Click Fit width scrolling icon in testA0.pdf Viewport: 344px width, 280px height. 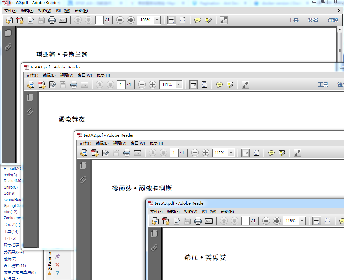click(172, 20)
